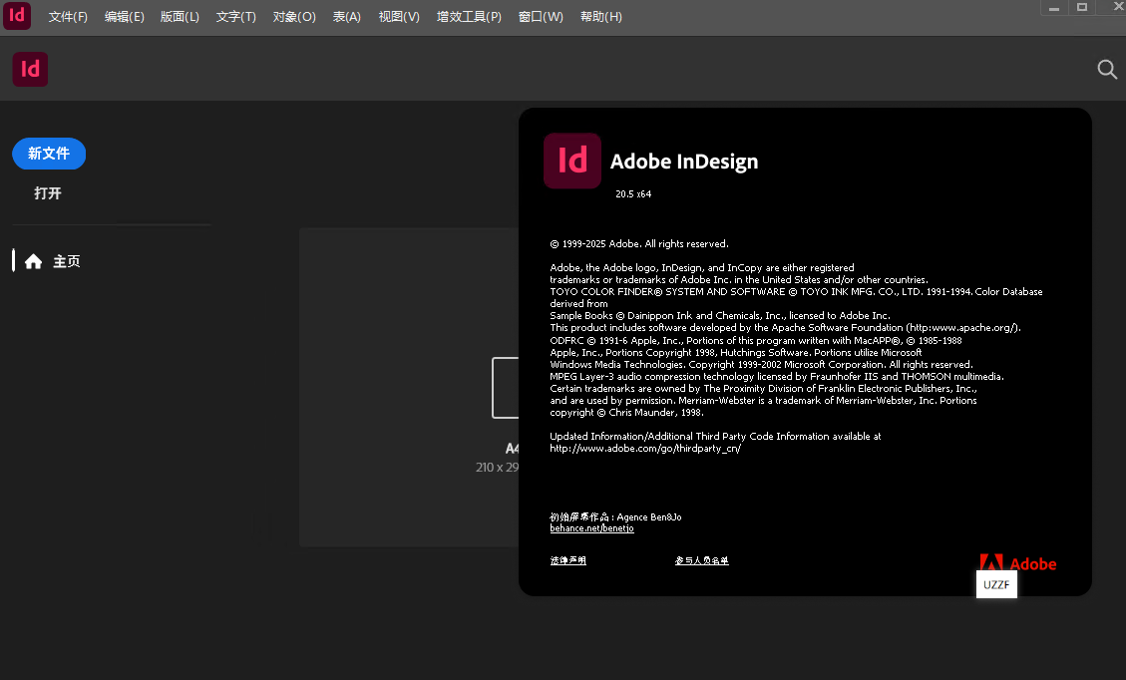Click the InDesign home logo below the menu bar
Screen dimensions: 1126x680
tap(30, 69)
